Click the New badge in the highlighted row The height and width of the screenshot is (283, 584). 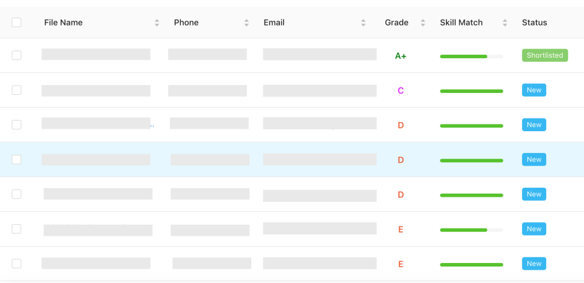point(534,159)
